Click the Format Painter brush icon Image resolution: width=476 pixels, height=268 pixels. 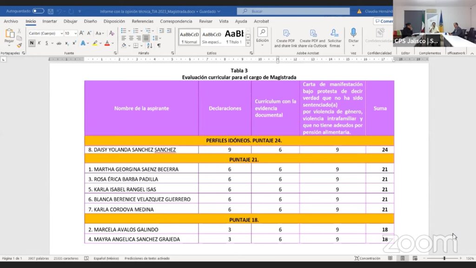coord(20,46)
